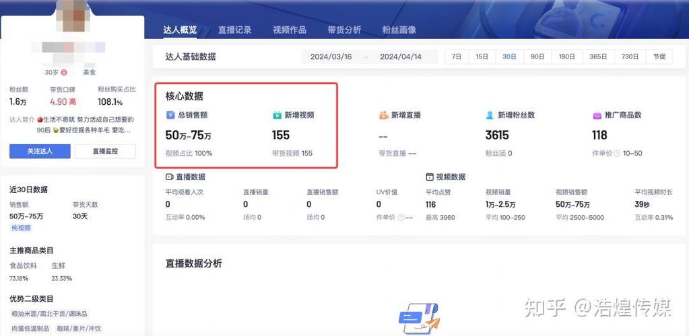The height and width of the screenshot is (336, 689).
Task: Select the 7日 time range
Action: [457, 56]
